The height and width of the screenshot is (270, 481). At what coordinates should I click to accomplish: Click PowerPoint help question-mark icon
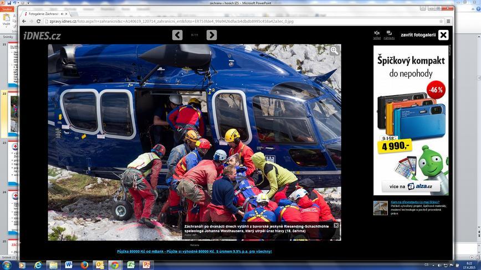tap(478, 9)
